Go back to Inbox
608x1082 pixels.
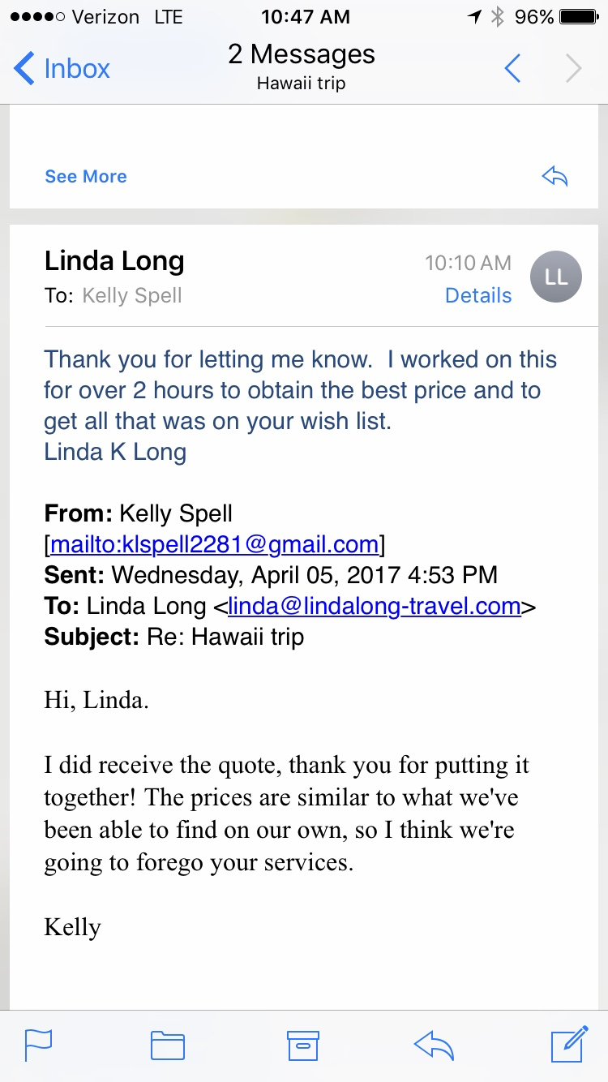click(x=62, y=69)
